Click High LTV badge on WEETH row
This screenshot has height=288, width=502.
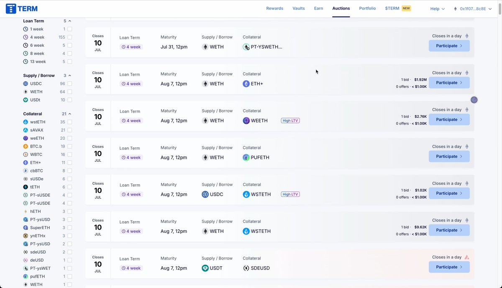point(290,120)
